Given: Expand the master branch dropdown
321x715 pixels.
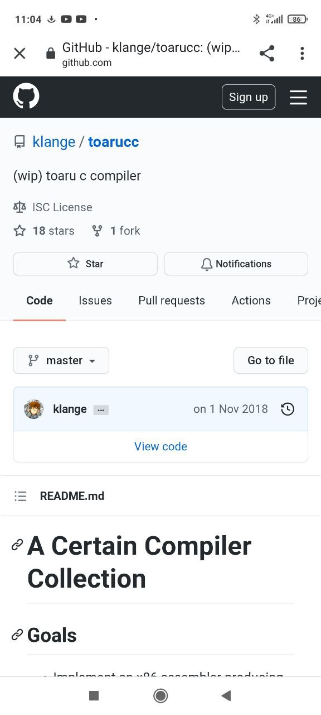Looking at the screenshot, I should pyautogui.click(x=61, y=360).
